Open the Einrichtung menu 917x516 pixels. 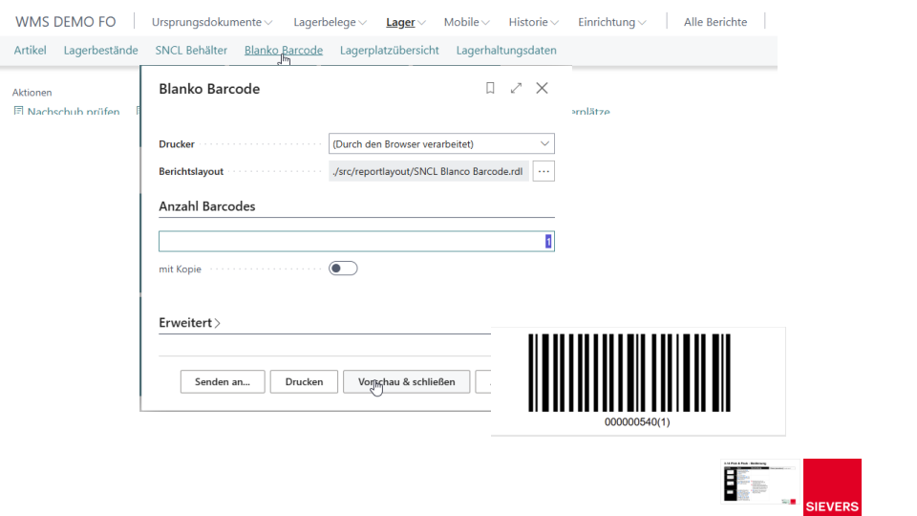coord(612,22)
